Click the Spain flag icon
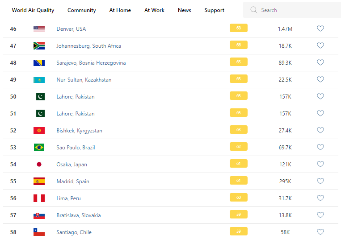Screen dimensions: 341x239 [39, 181]
